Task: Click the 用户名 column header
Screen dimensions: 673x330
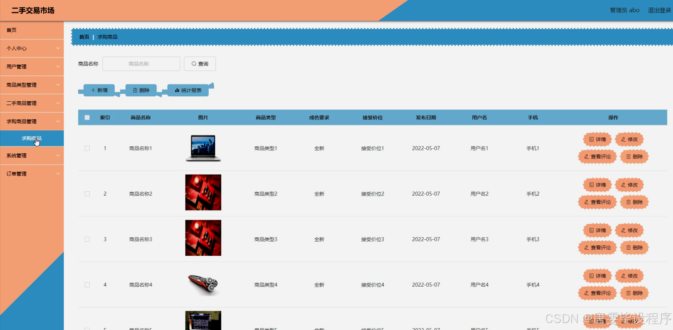Action: tap(480, 118)
